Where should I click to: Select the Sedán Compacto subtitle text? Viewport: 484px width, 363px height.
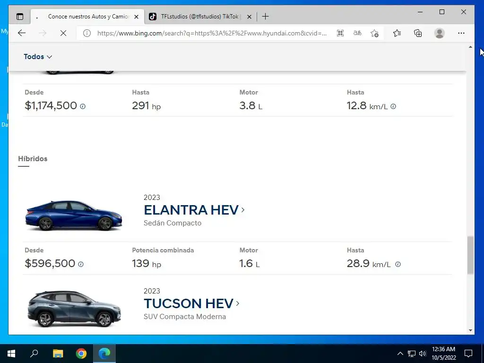(173, 223)
